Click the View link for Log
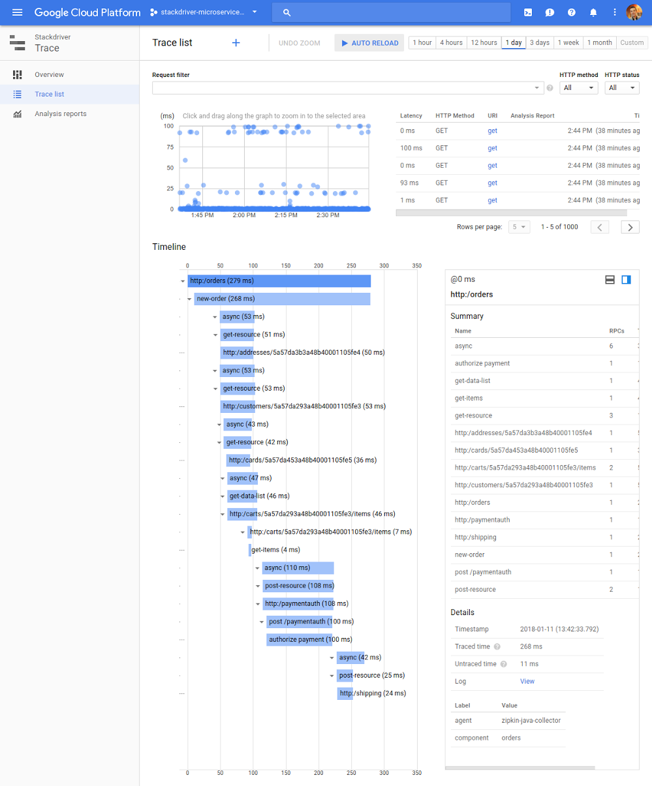The width and height of the screenshot is (652, 786). (527, 682)
